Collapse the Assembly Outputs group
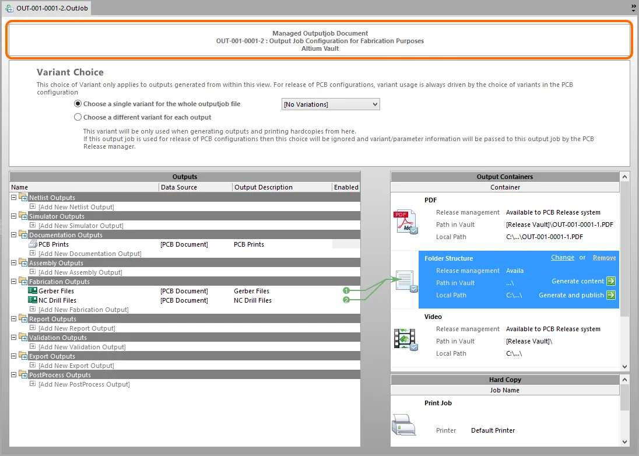Image resolution: width=639 pixels, height=456 pixels. pos(13,263)
